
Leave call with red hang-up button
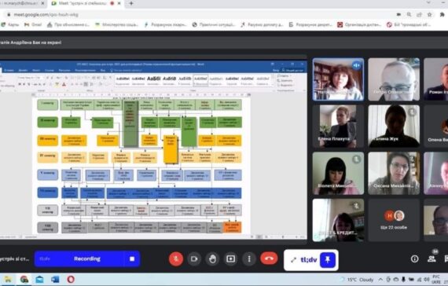coord(269,258)
